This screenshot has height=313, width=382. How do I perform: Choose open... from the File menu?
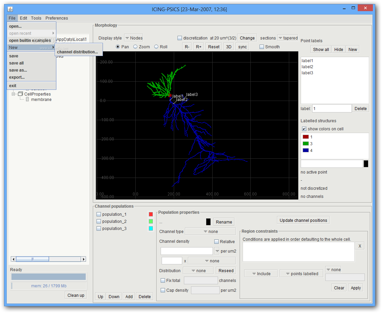(x=32, y=26)
